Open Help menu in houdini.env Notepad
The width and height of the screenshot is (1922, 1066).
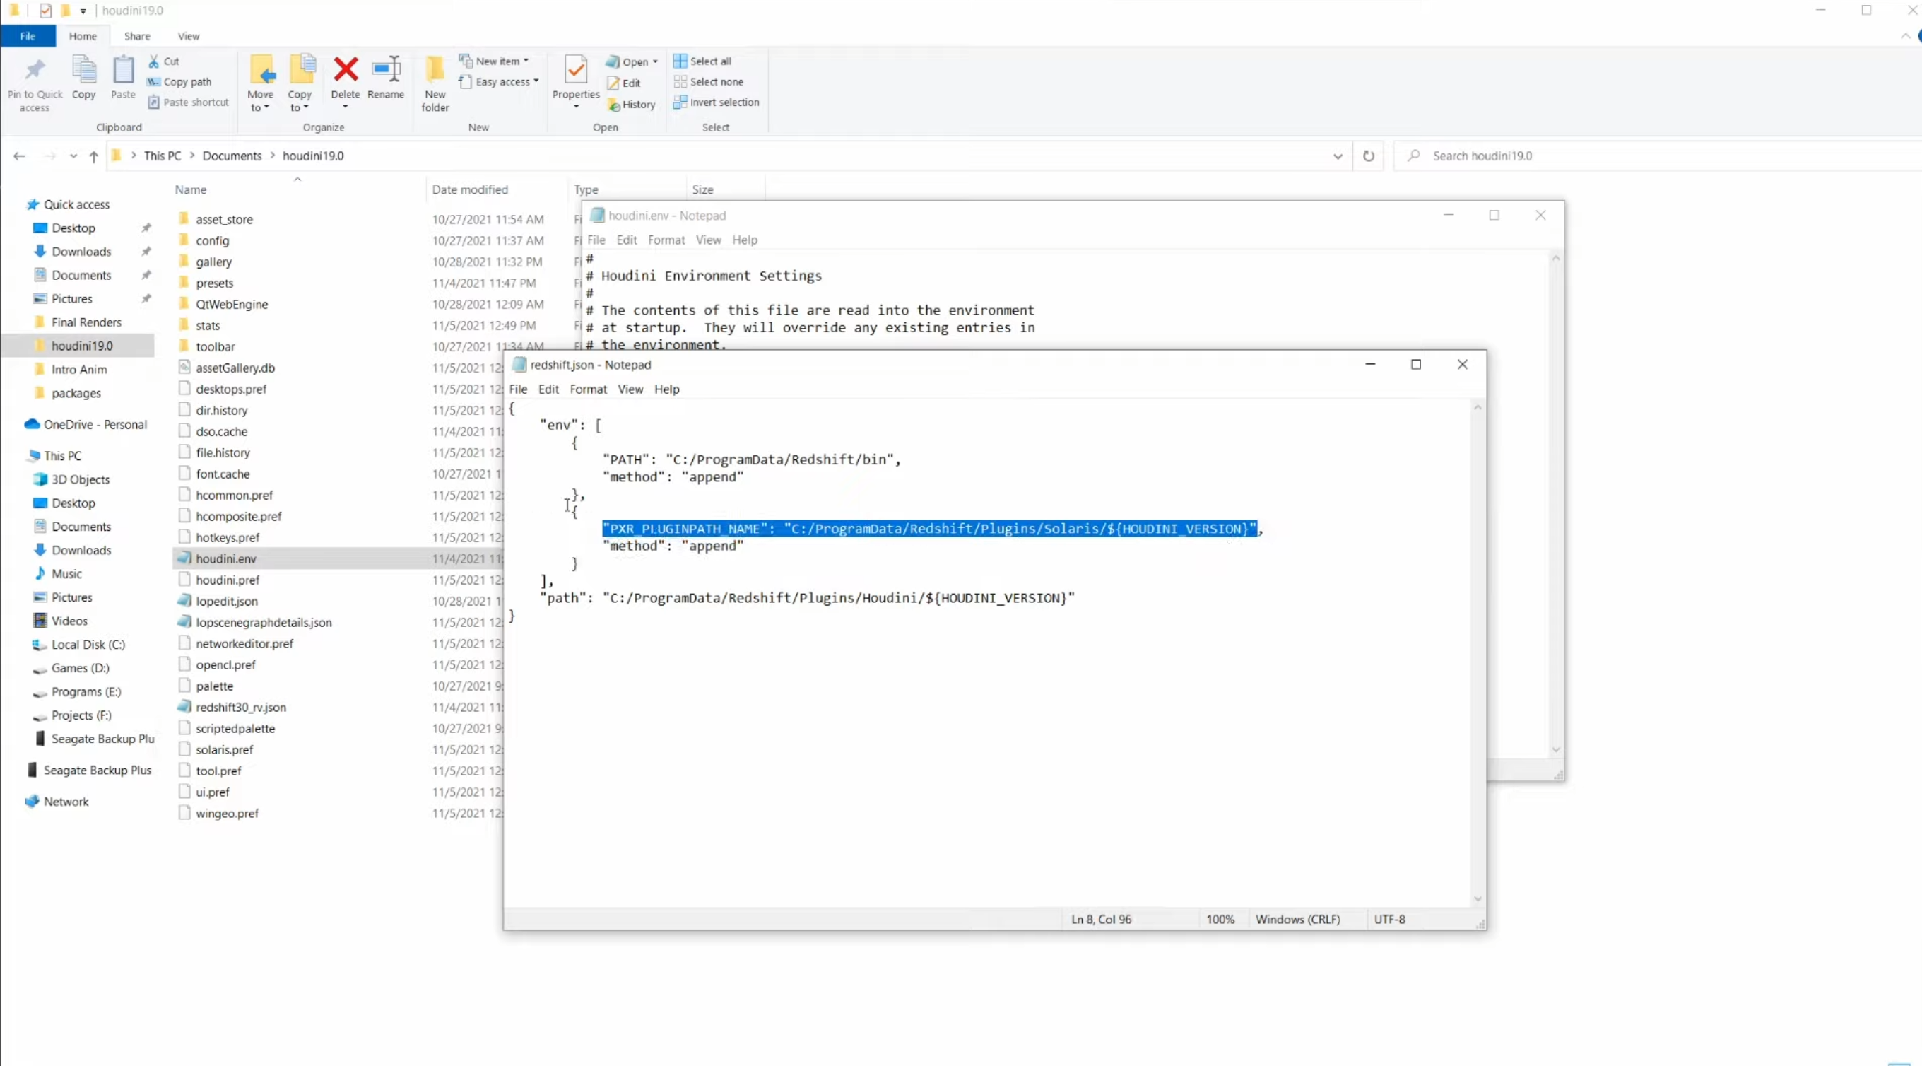[744, 240]
